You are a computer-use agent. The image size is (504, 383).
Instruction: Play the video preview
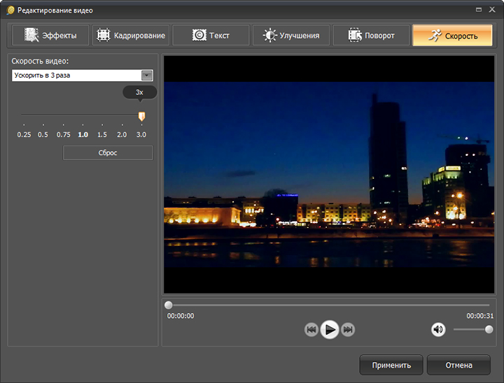pyautogui.click(x=330, y=329)
